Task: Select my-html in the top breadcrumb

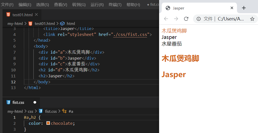Action: 15,23
